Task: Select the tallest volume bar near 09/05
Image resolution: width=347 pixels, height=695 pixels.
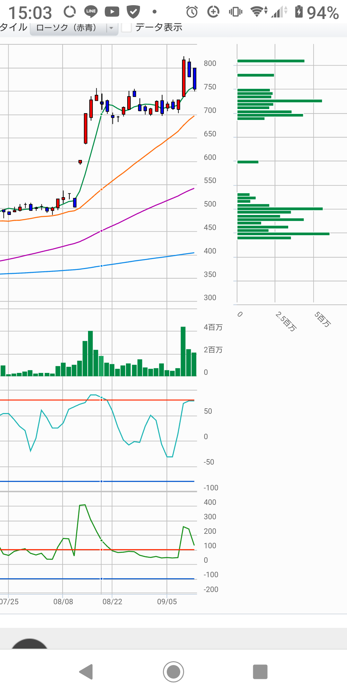Action: click(x=183, y=351)
